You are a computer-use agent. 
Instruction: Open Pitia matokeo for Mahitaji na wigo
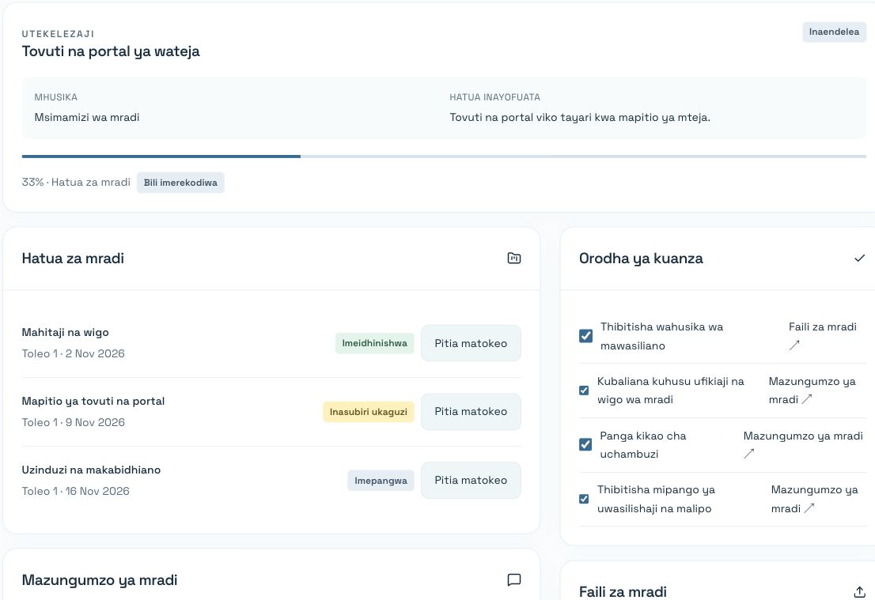click(471, 344)
